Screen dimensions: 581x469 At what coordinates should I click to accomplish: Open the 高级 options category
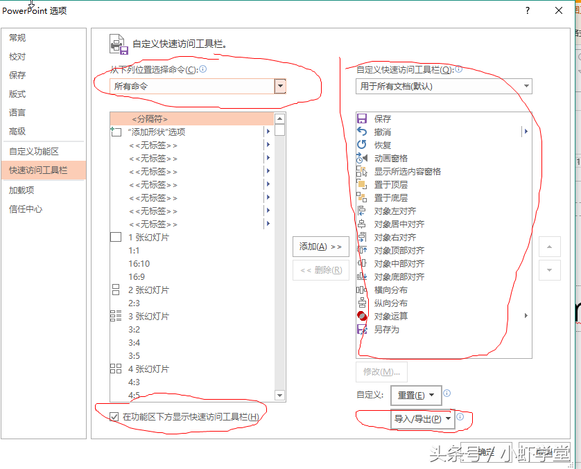44,132
